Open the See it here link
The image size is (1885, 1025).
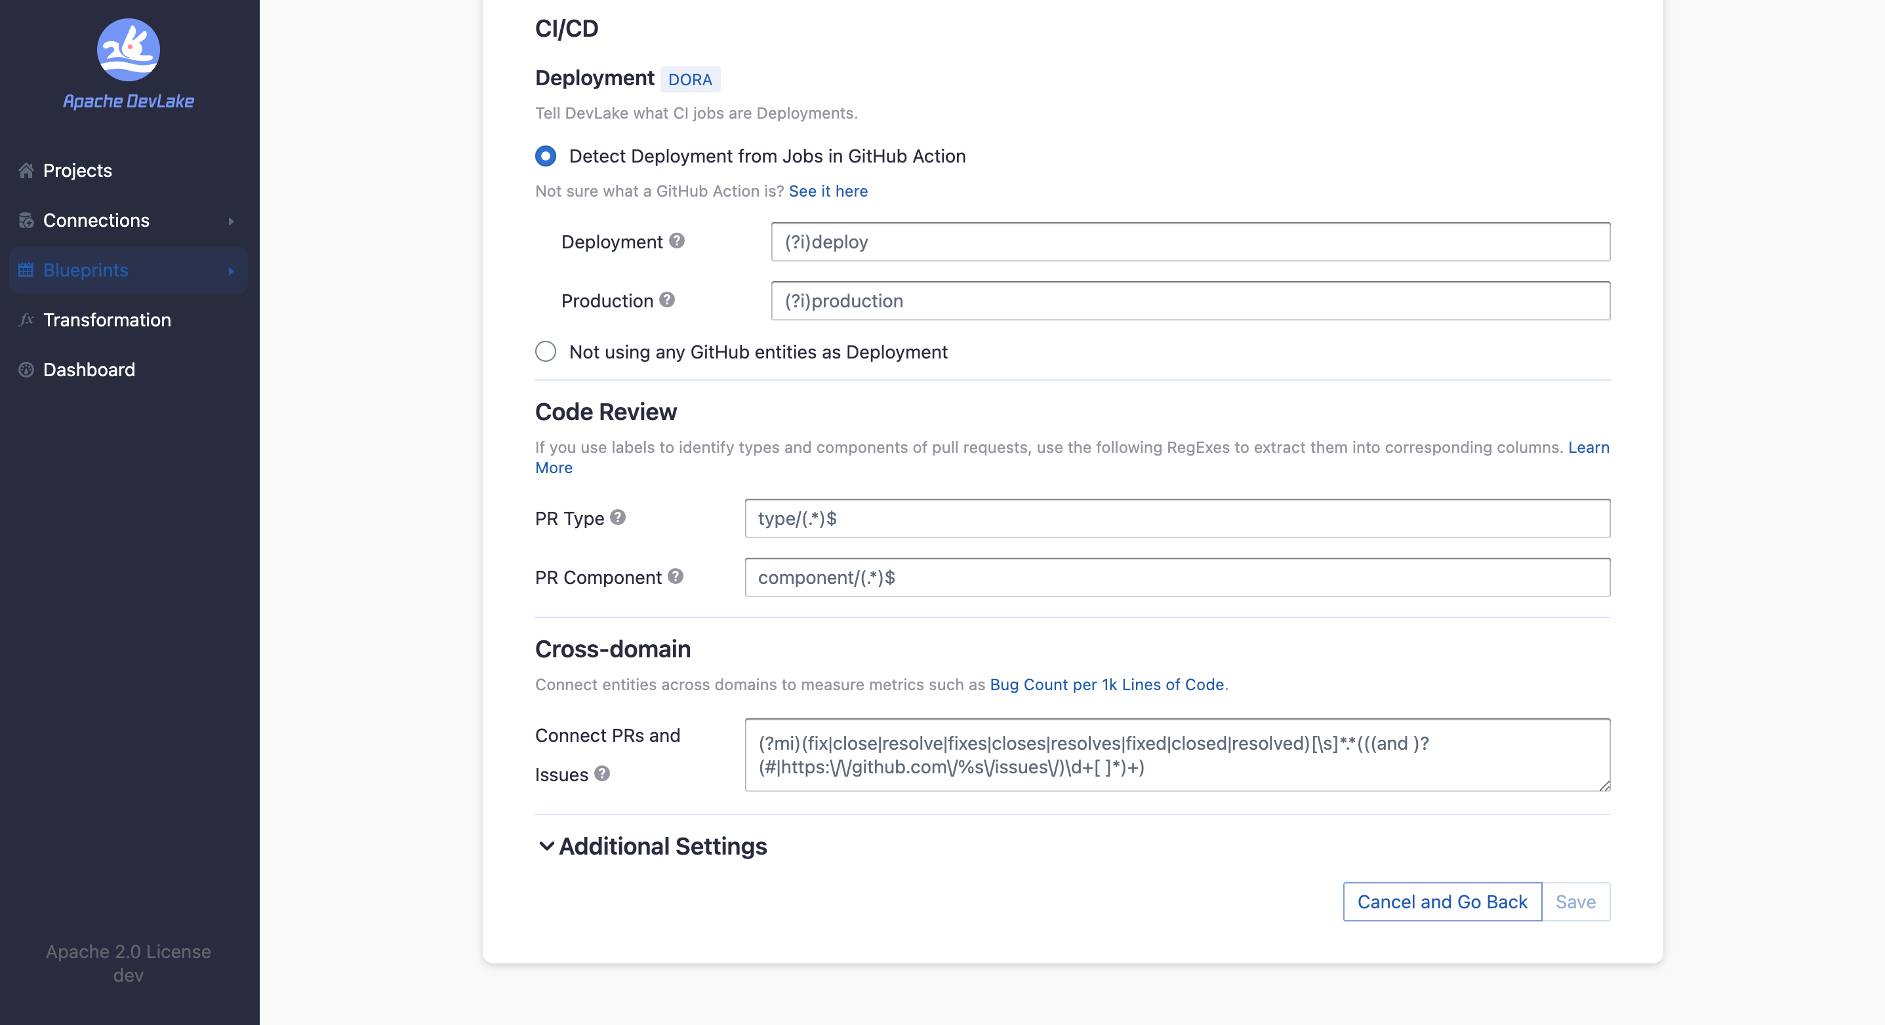828,191
